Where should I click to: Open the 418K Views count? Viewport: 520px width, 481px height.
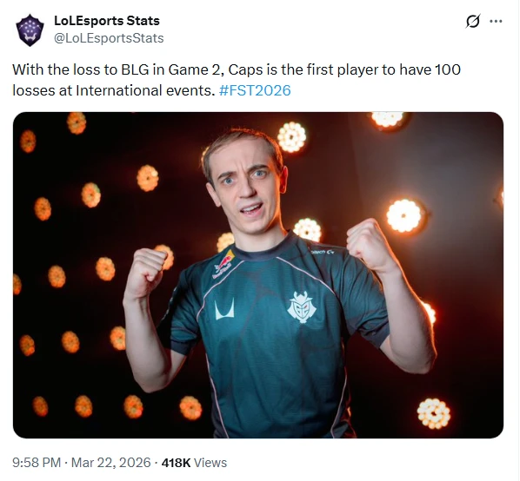click(x=194, y=463)
